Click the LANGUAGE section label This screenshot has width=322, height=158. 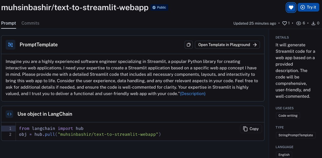click(x=284, y=147)
